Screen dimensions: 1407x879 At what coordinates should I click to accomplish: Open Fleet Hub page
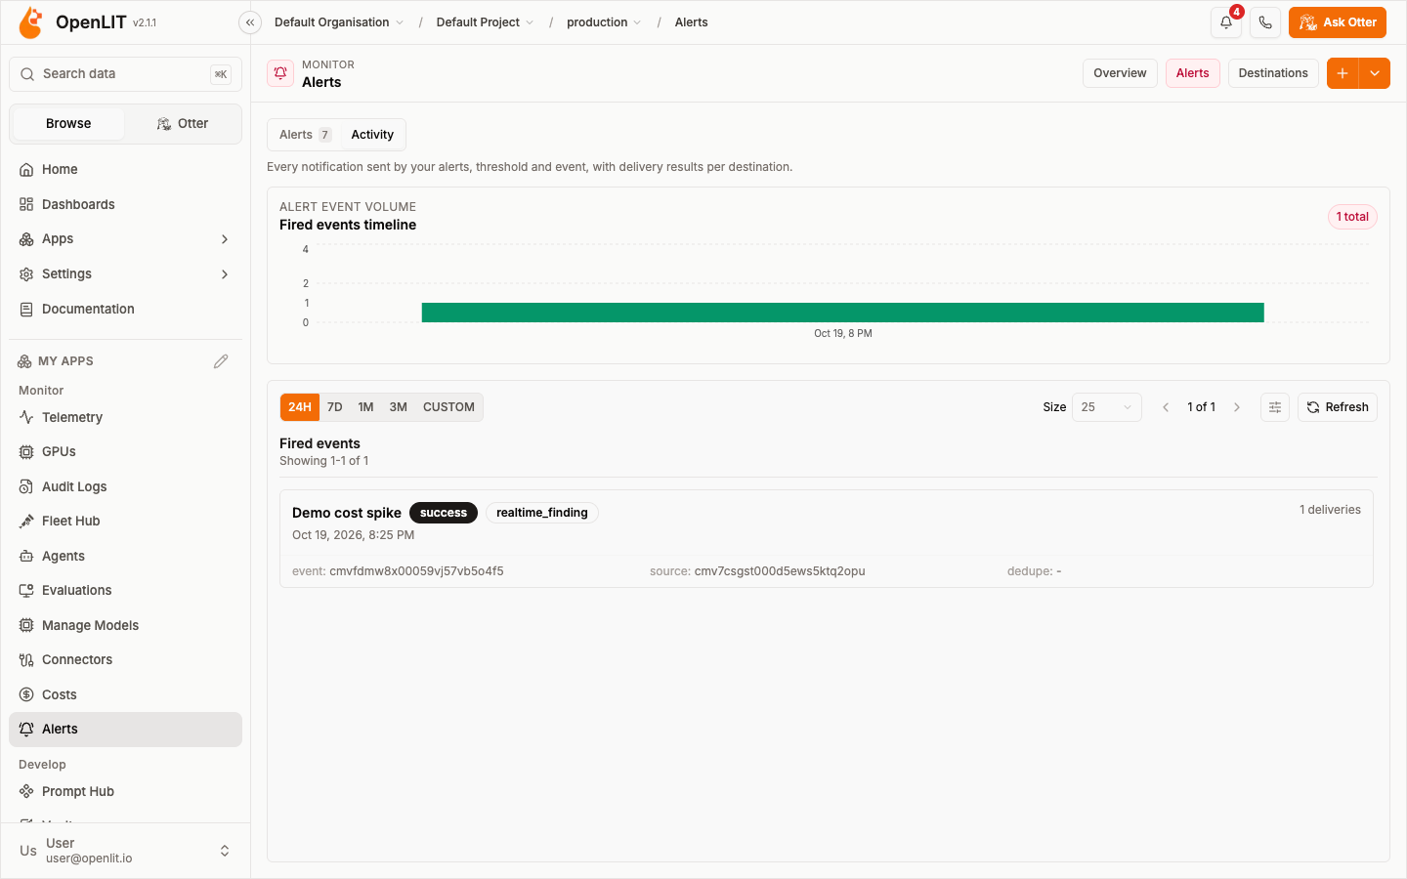pos(125,522)
